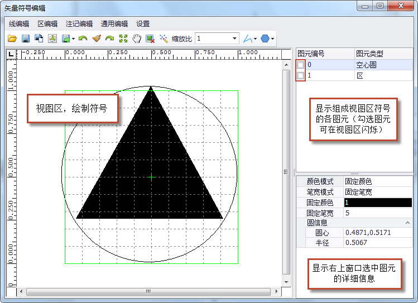Click the redo green arrow icon
Image resolution: width=418 pixels, height=303 pixels.
(109, 39)
